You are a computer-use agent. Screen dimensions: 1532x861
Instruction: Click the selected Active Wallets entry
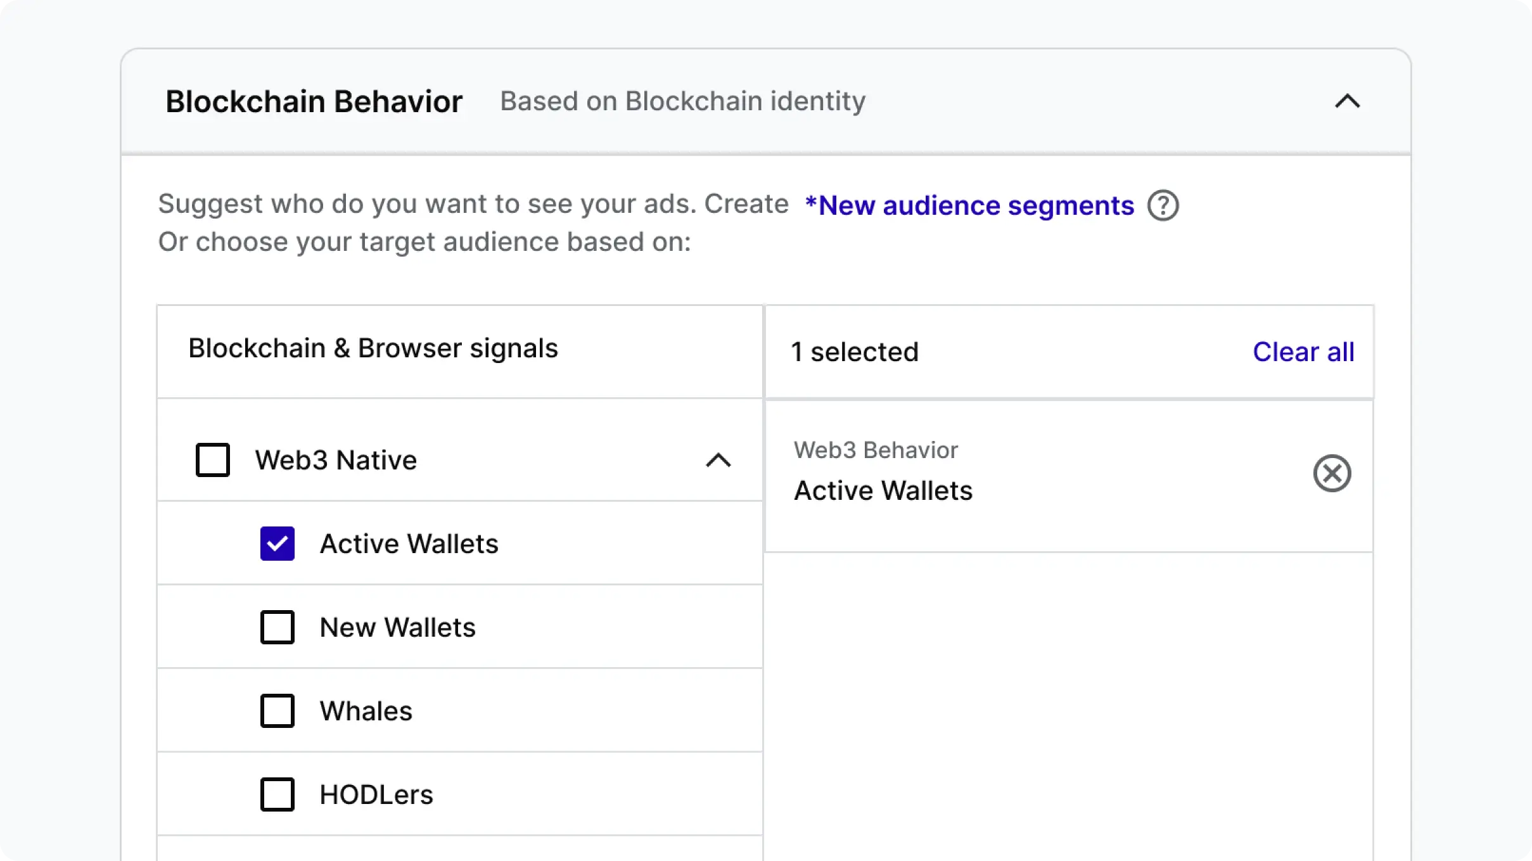tap(883, 490)
